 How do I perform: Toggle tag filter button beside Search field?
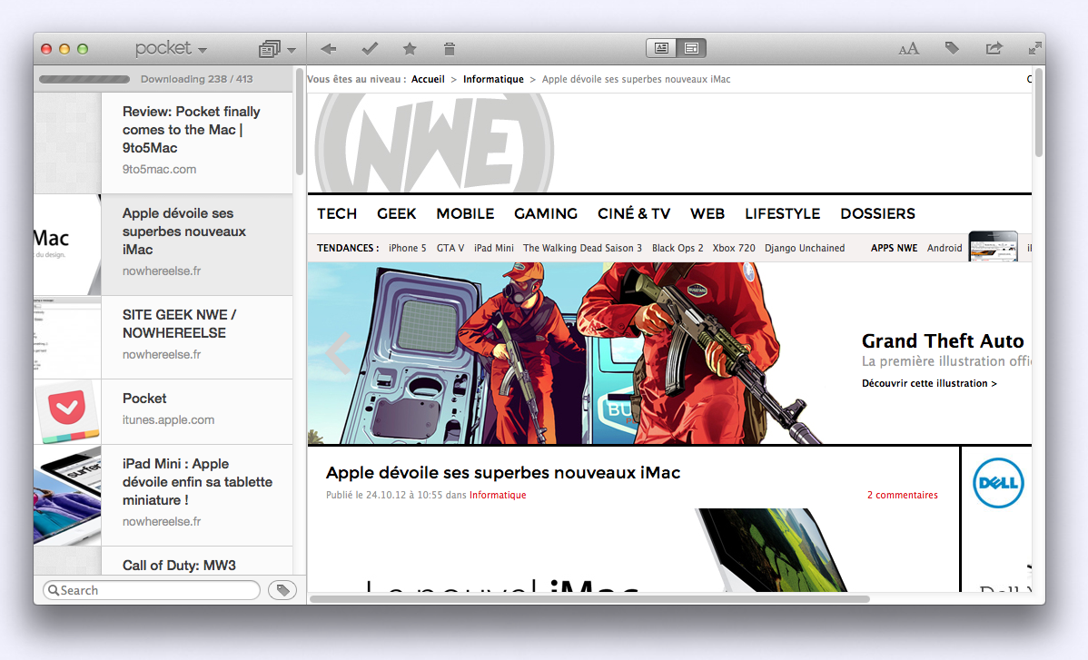pos(282,590)
